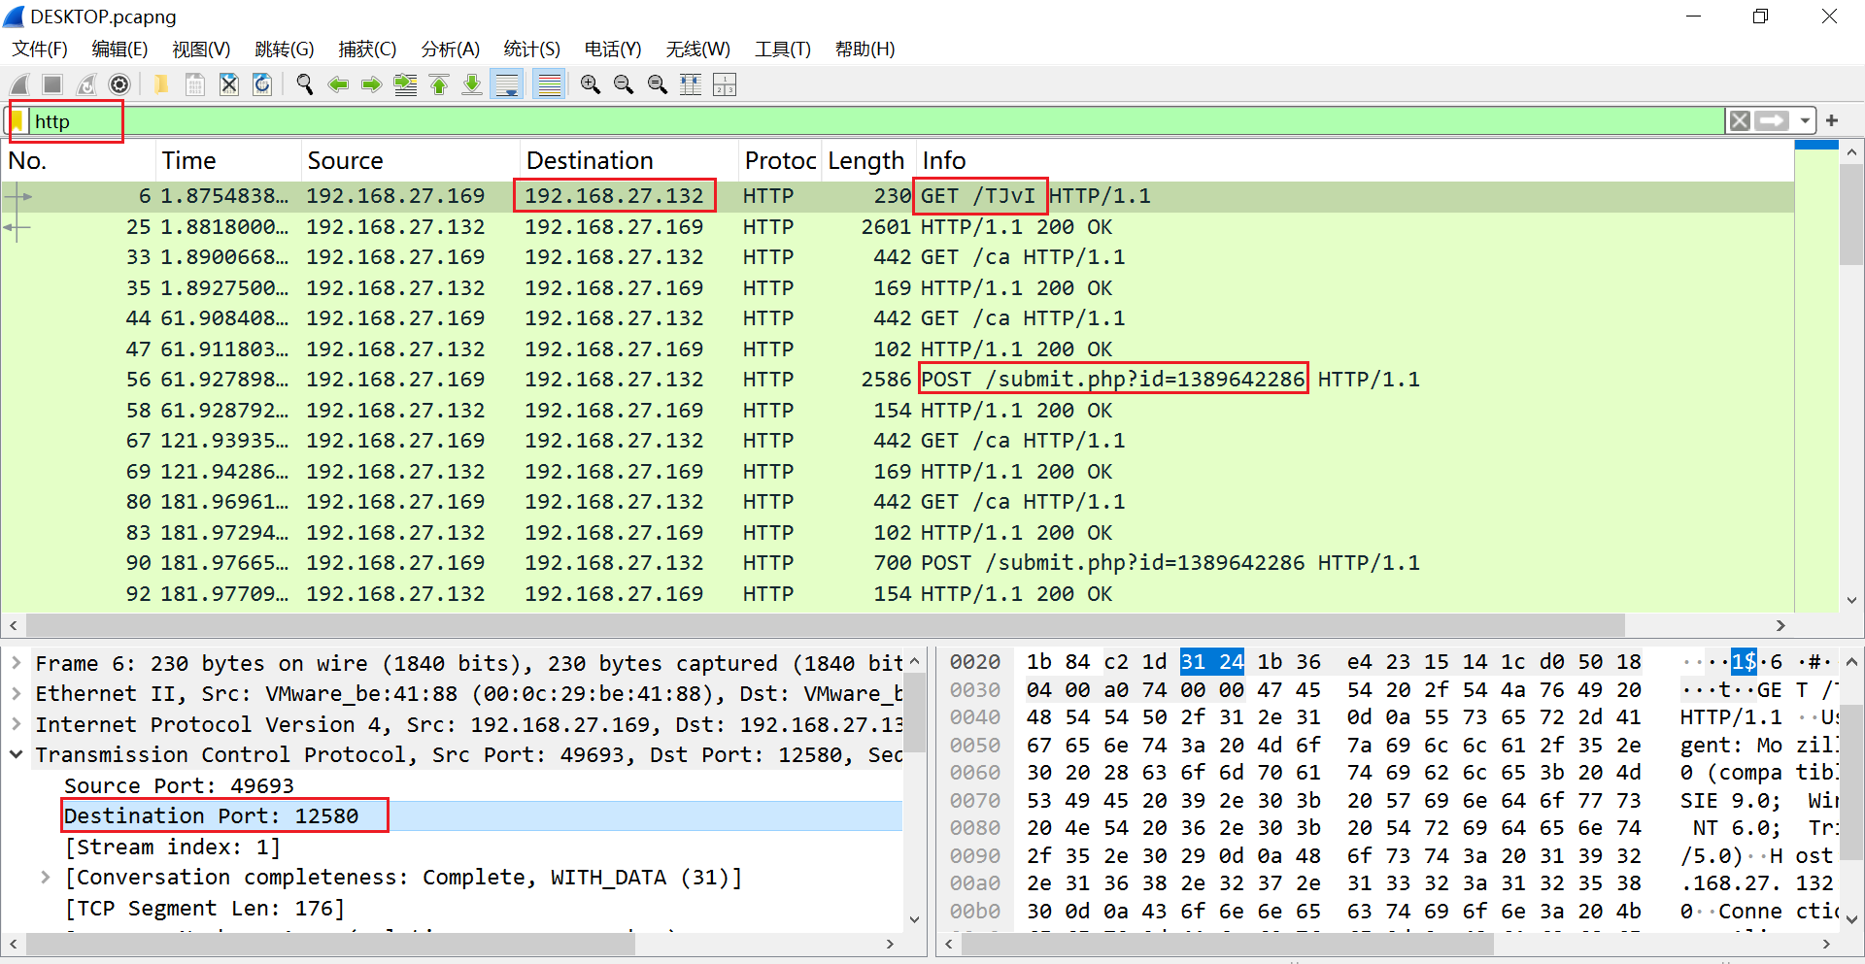Open the 分析(A) menu
The height and width of the screenshot is (964, 1865).
[450, 49]
